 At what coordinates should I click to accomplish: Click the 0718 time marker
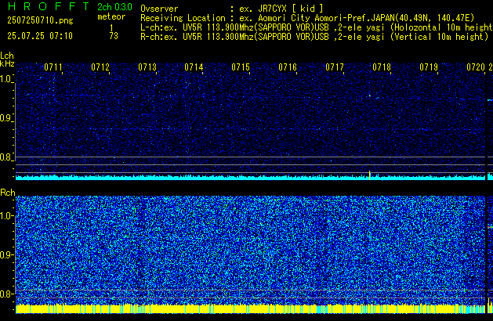[382, 67]
